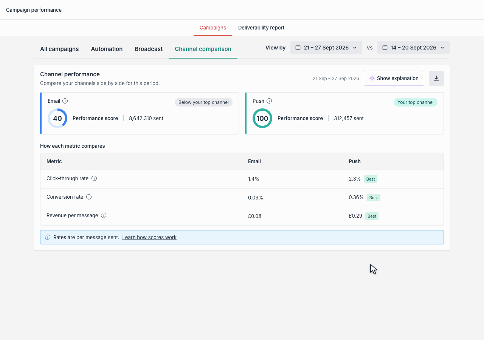The image size is (484, 340).
Task: Click the Push column header in the table
Action: [x=355, y=161]
